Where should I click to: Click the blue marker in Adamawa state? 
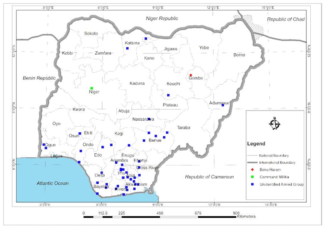click(223, 105)
